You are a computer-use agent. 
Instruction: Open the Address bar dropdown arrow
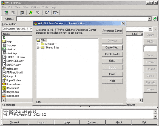pos(149,19)
